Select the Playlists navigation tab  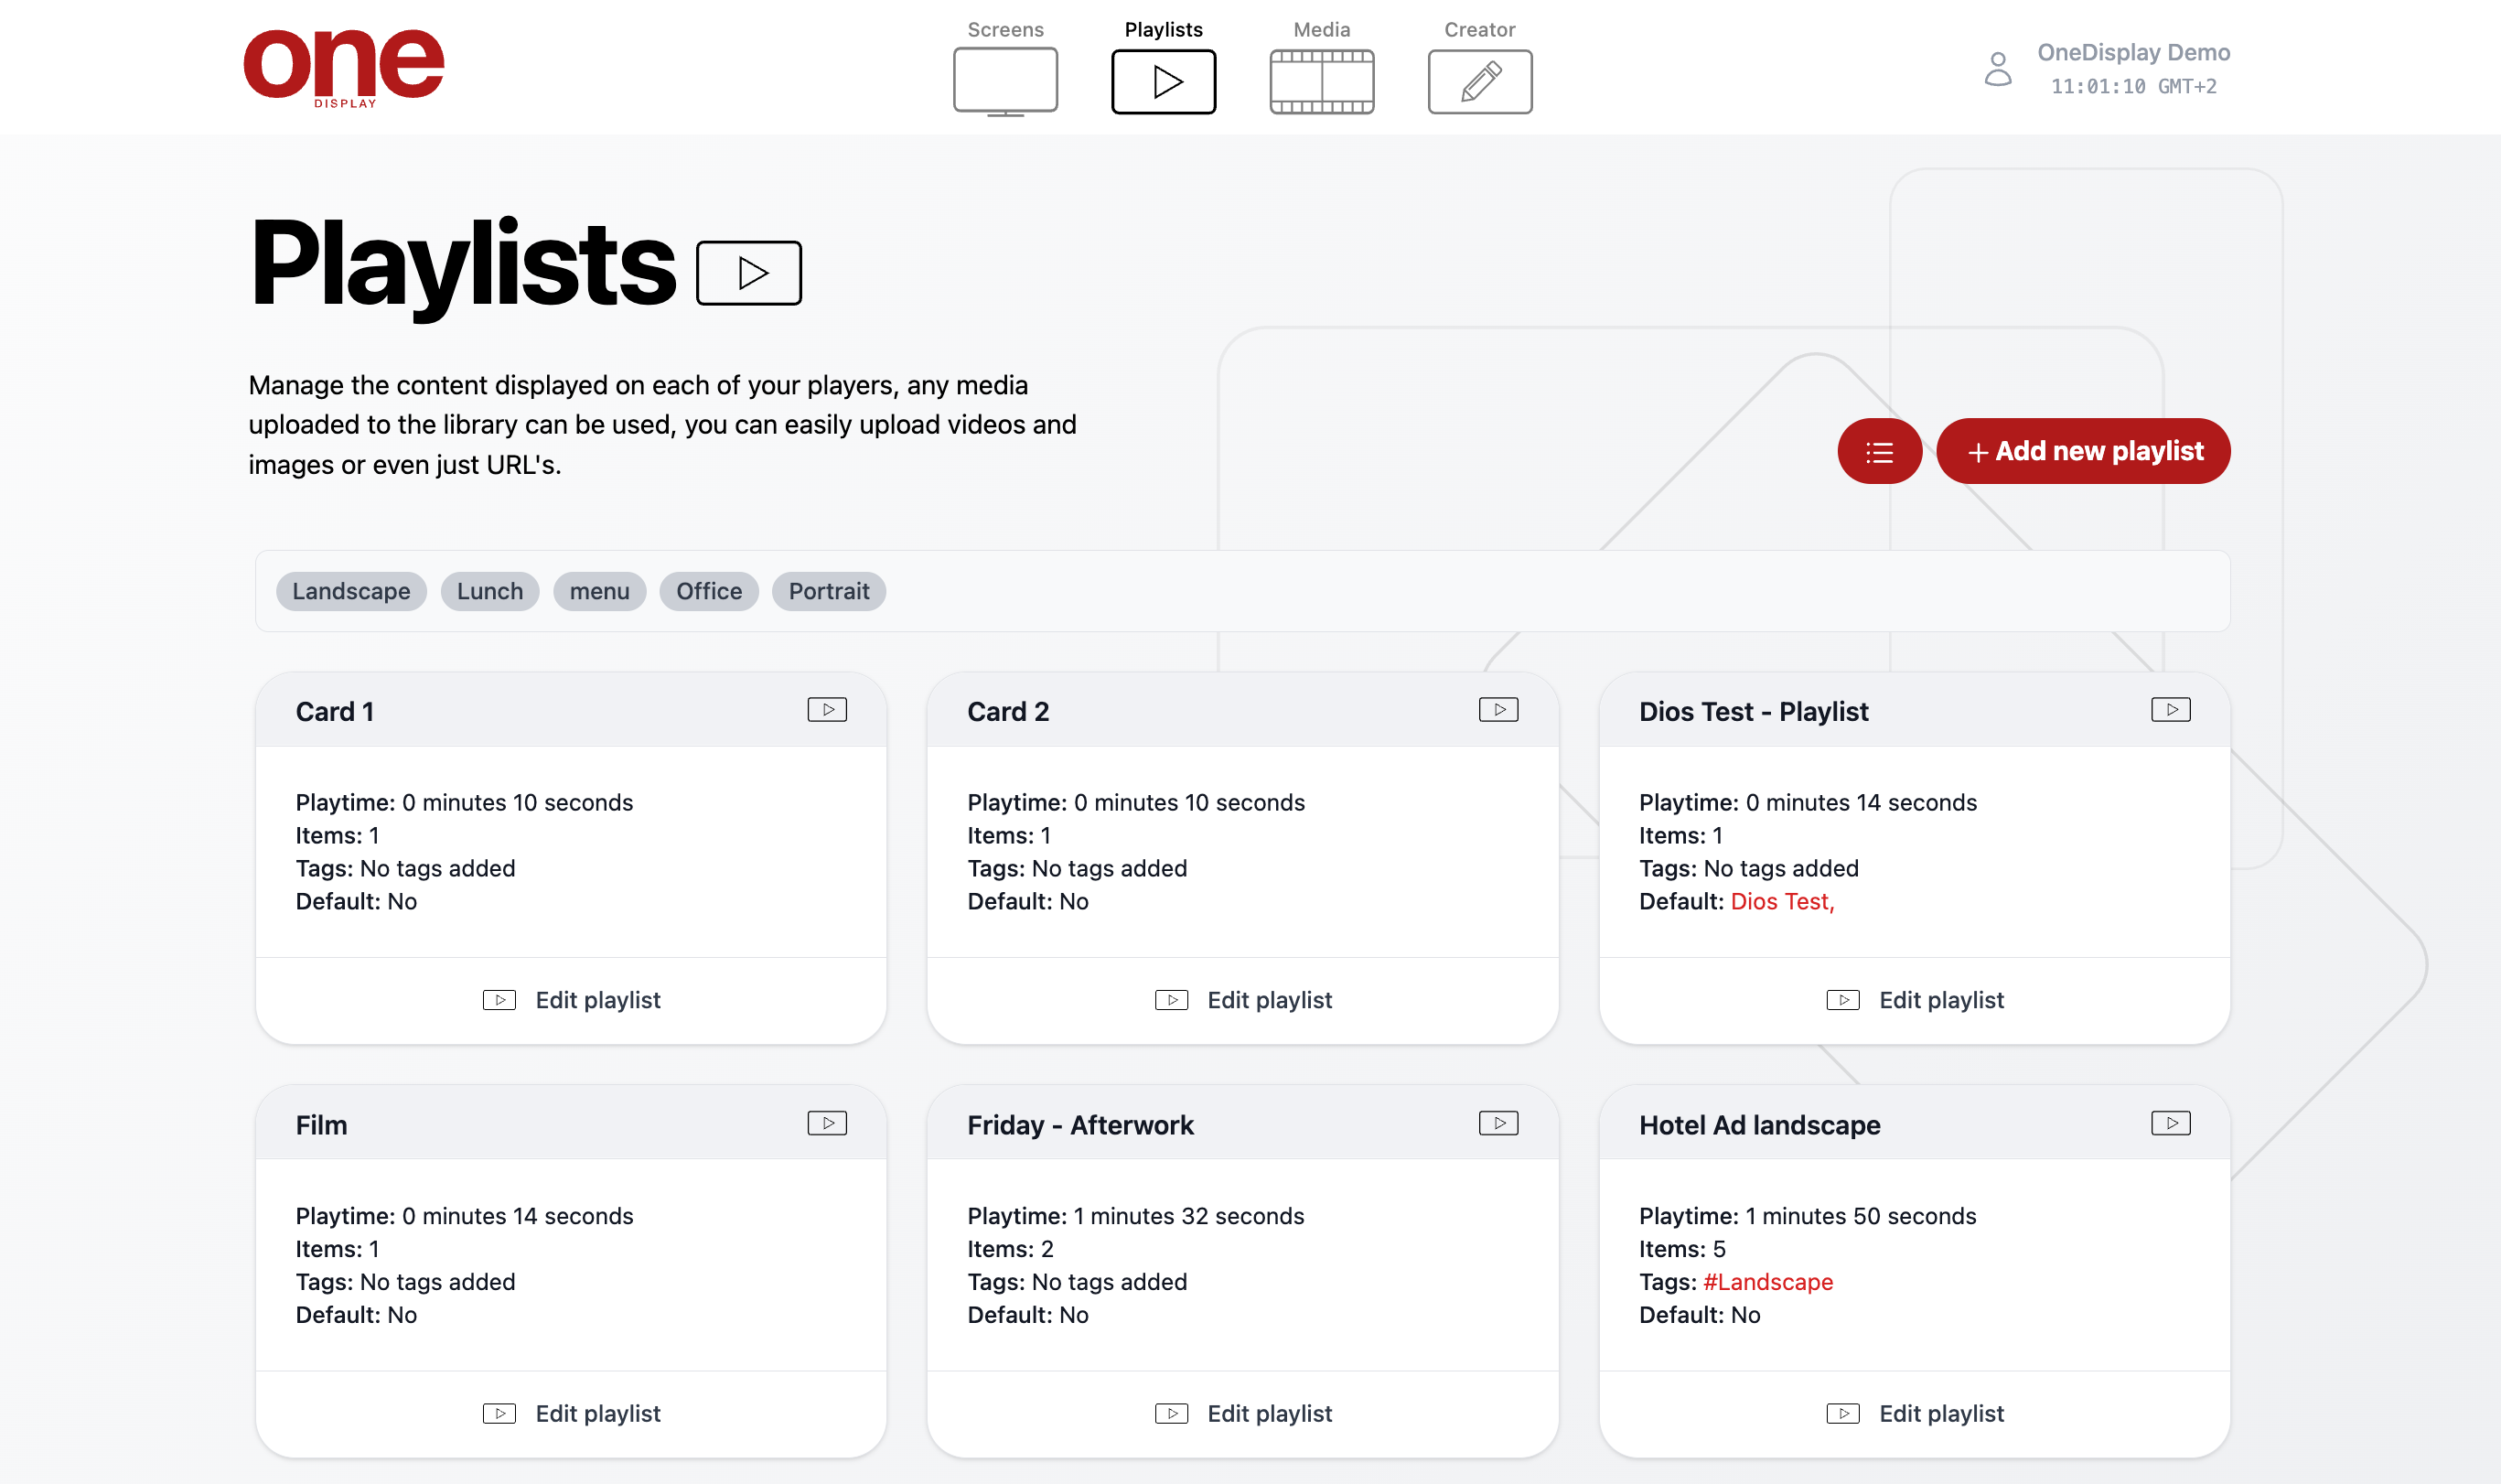point(1164,80)
